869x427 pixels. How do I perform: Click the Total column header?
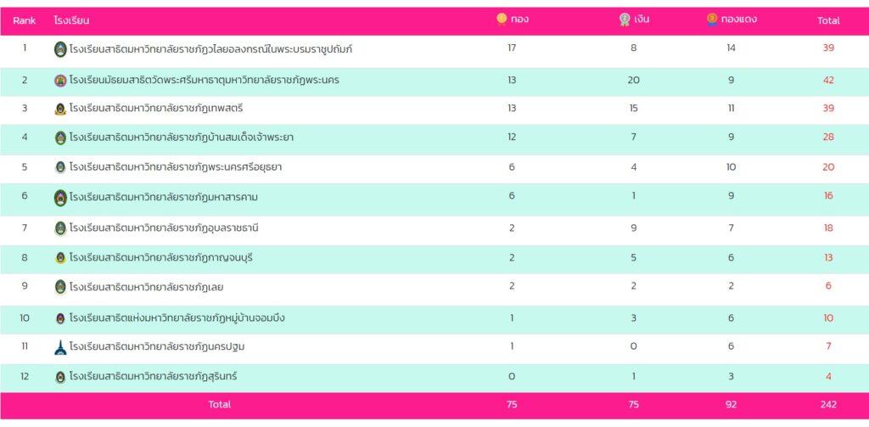click(828, 20)
